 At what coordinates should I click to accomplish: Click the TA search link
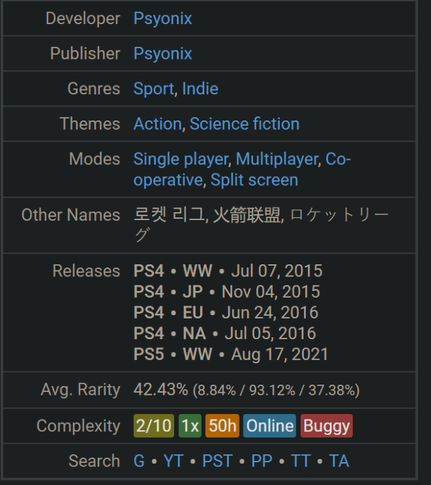point(339,461)
